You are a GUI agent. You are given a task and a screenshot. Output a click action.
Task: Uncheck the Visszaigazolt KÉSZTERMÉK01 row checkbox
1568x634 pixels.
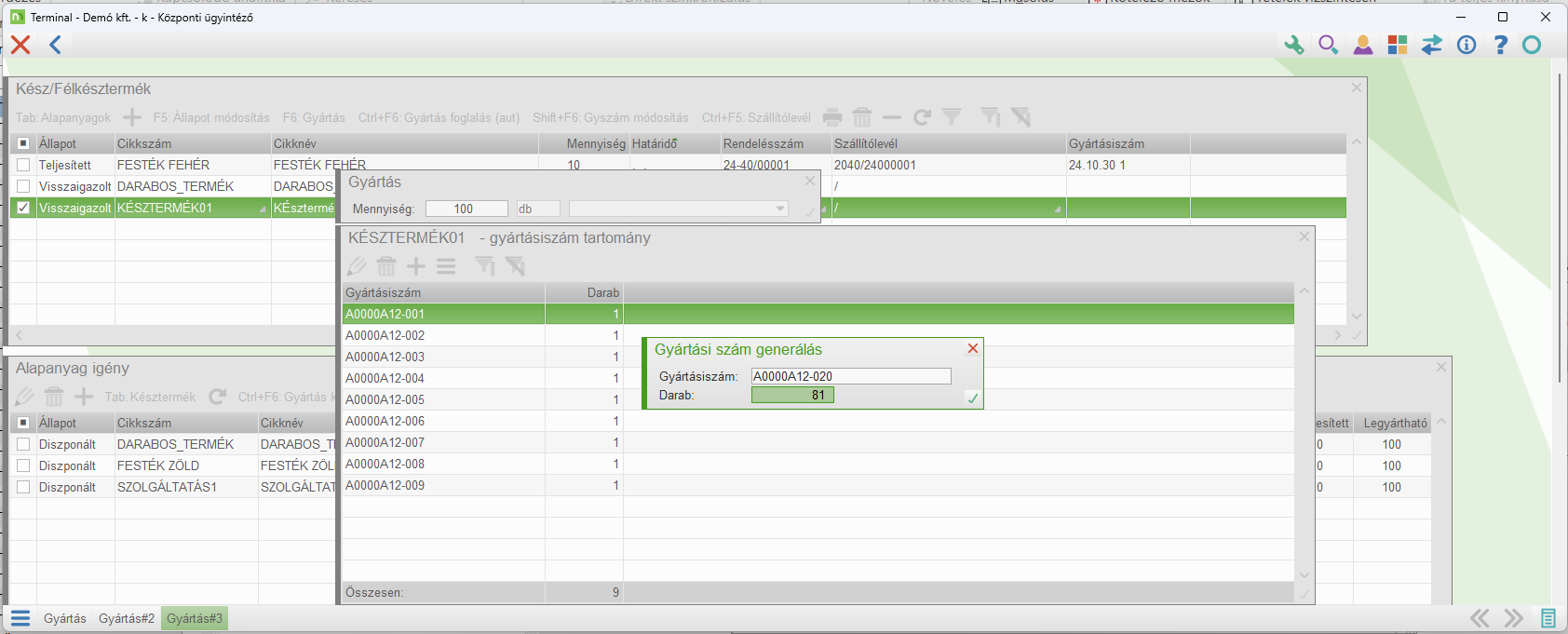(23, 208)
